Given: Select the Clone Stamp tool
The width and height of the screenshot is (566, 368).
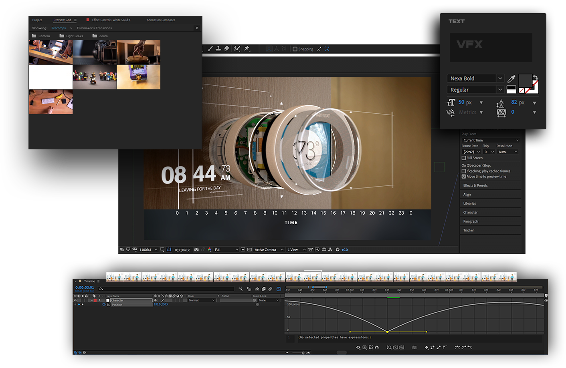Looking at the screenshot, I should tap(218, 49).
